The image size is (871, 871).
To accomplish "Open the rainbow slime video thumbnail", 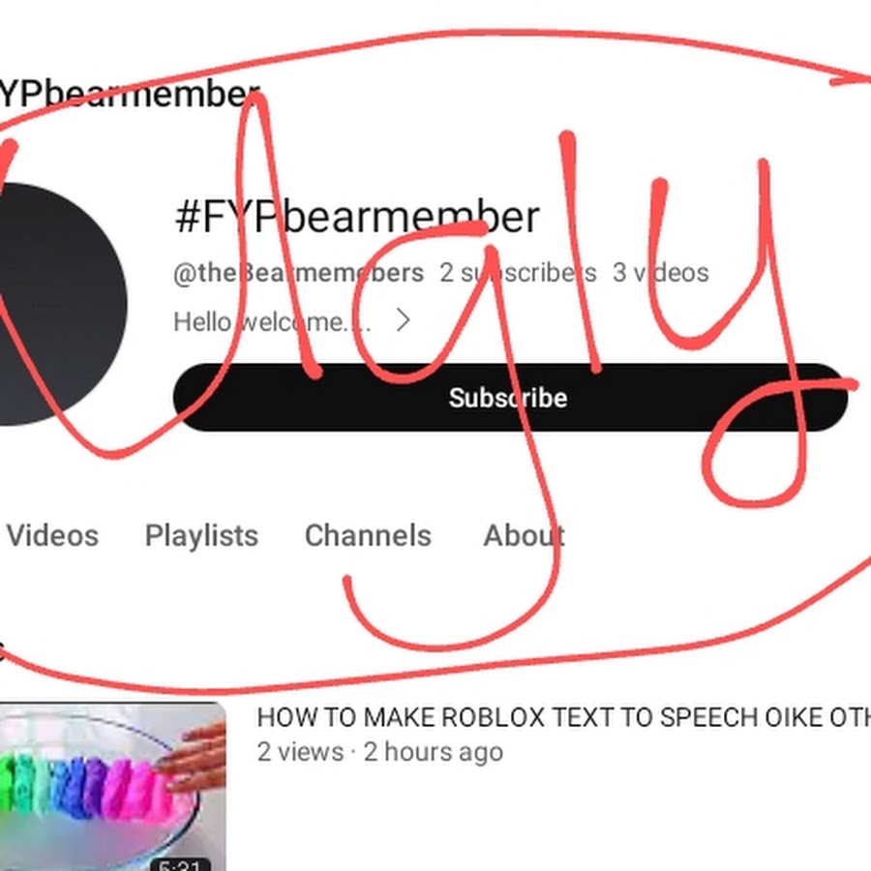I will coord(113,787).
